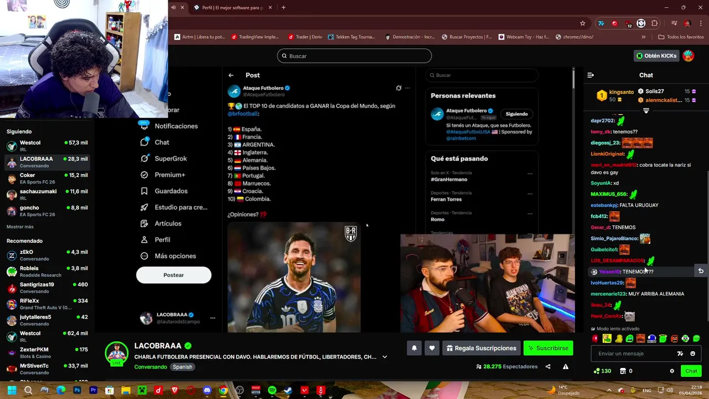Open the emoji picker in chat input

pyautogui.click(x=692, y=354)
